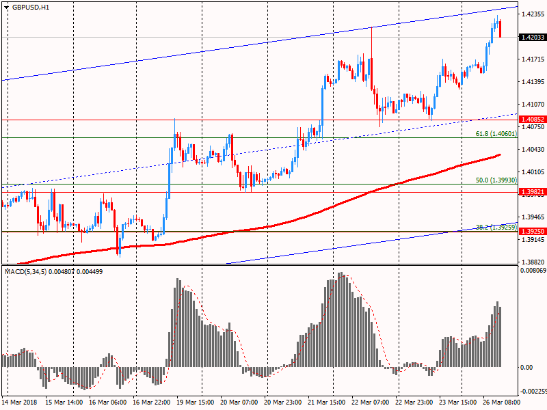Click time axis label 22 Mar 07:00

[371, 402]
